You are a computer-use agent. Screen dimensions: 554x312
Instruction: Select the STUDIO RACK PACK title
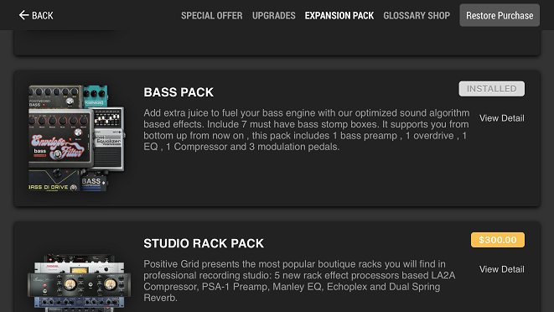coord(204,243)
